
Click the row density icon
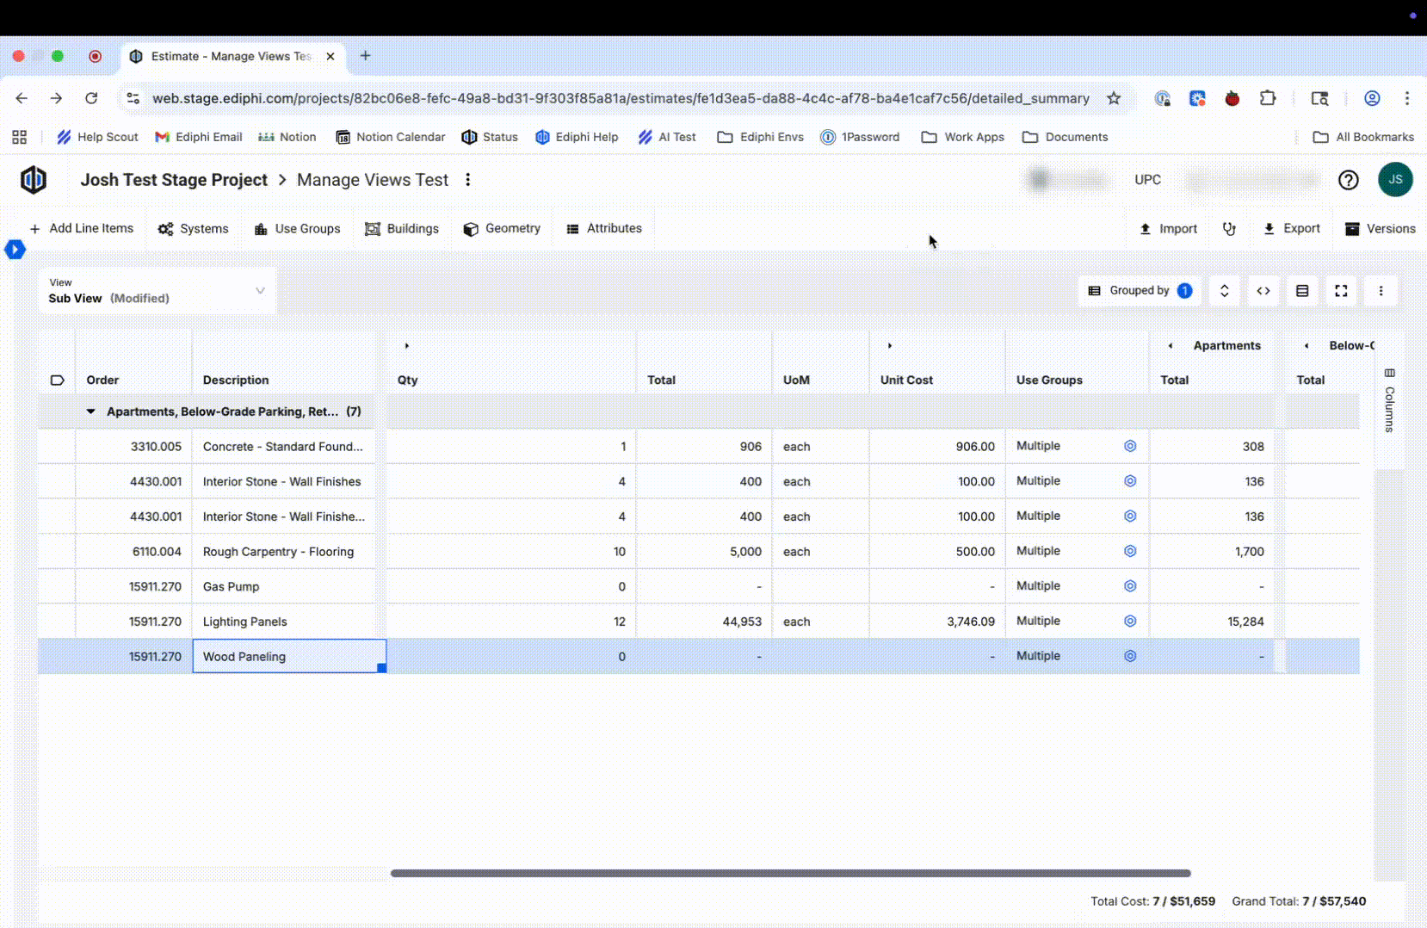(x=1302, y=291)
